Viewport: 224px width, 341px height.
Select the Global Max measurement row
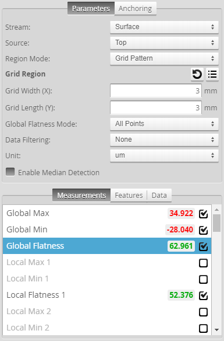click(107, 213)
